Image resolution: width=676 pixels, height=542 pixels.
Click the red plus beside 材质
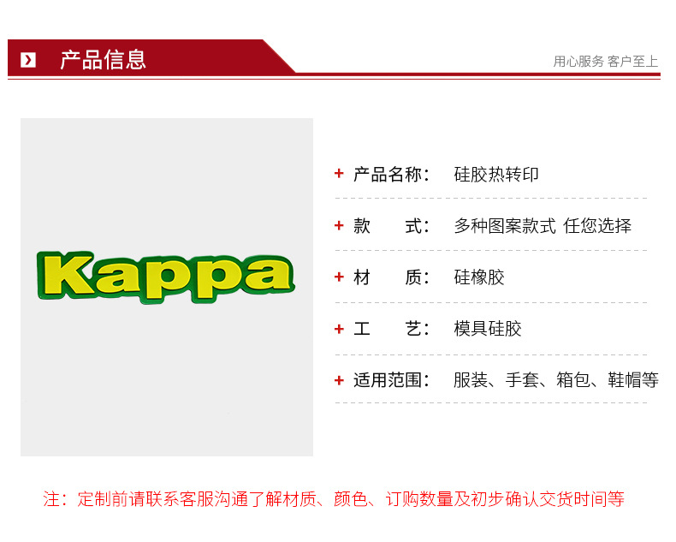(x=339, y=277)
